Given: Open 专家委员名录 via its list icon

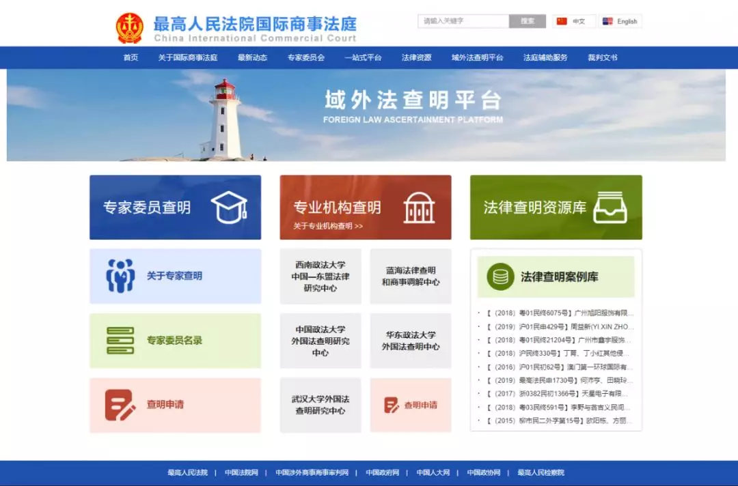Looking at the screenshot, I should point(120,341).
